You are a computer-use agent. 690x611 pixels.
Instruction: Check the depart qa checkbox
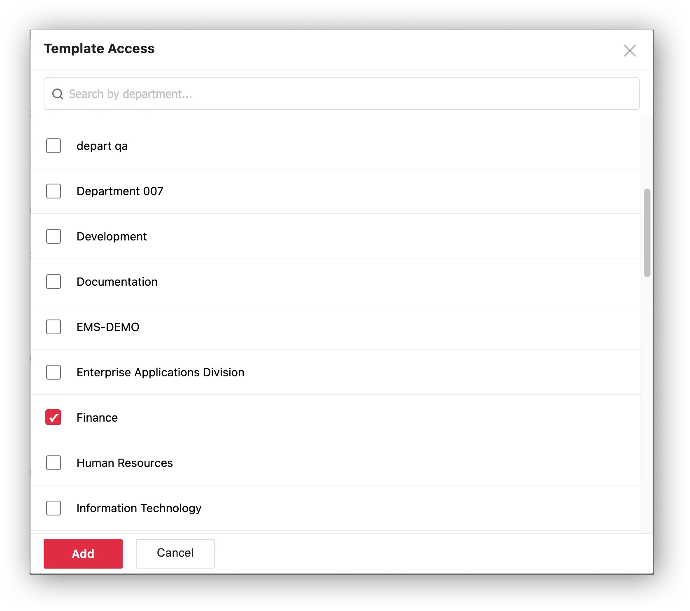[53, 146]
